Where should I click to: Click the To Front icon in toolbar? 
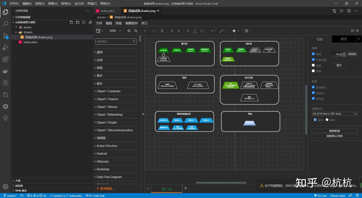(171, 31)
